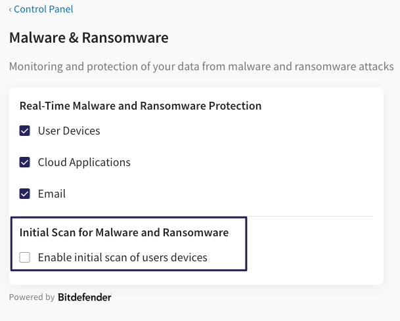Disable Cloud Applications protection checkbox
The height and width of the screenshot is (321, 400).
[25, 162]
